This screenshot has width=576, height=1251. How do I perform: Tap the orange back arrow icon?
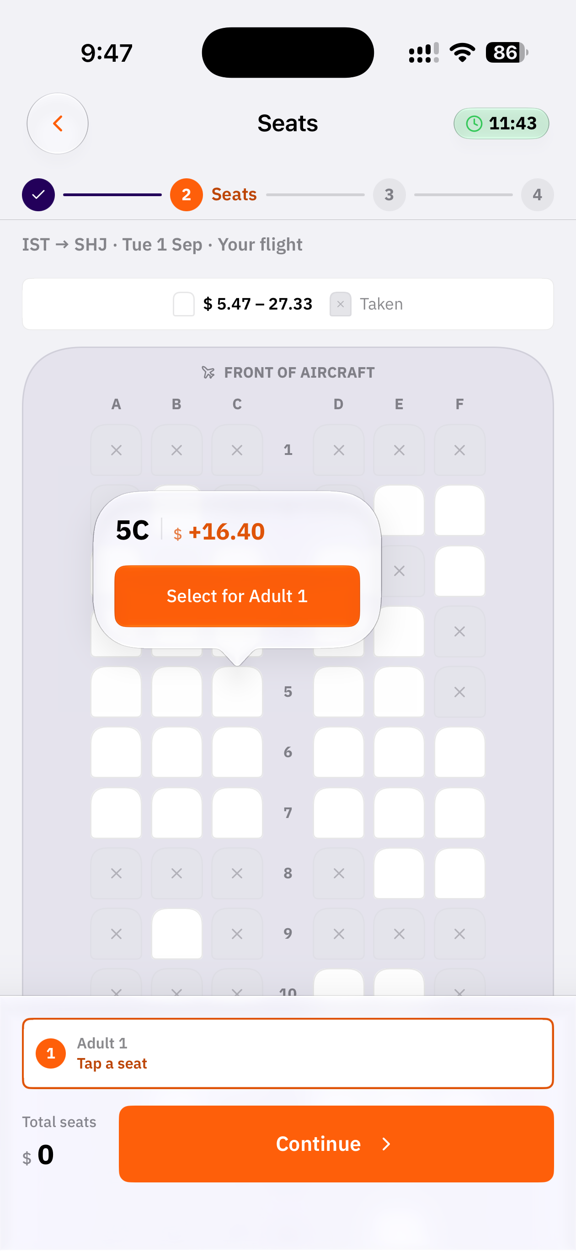pyautogui.click(x=57, y=123)
